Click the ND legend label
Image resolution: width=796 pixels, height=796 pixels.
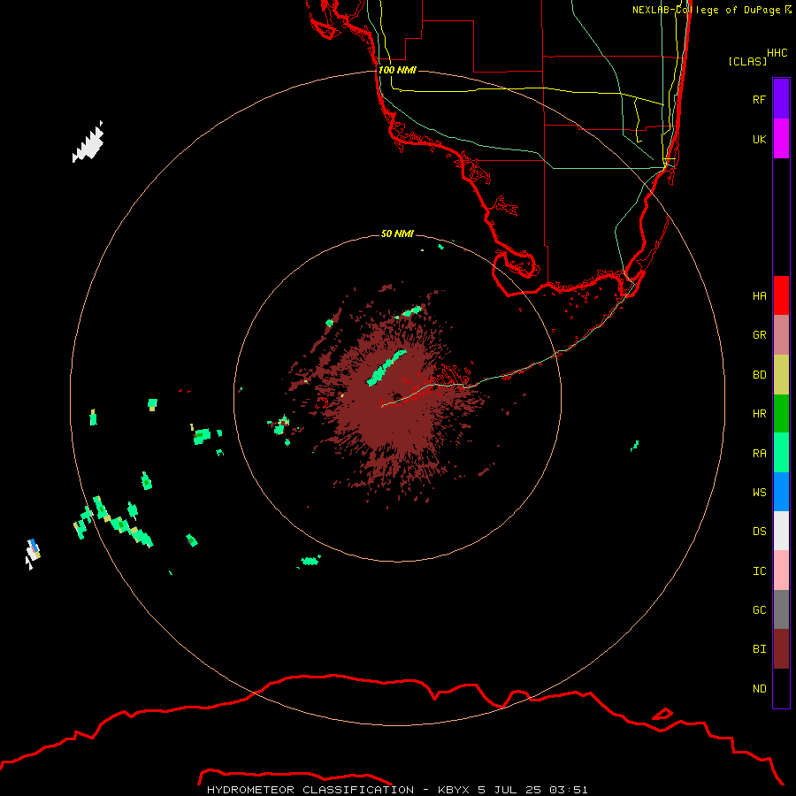[759, 689]
